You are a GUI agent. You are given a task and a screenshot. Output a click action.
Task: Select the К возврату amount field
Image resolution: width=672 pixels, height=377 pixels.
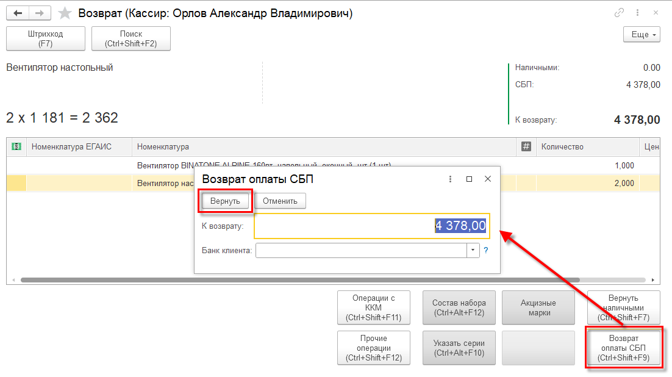(x=372, y=226)
